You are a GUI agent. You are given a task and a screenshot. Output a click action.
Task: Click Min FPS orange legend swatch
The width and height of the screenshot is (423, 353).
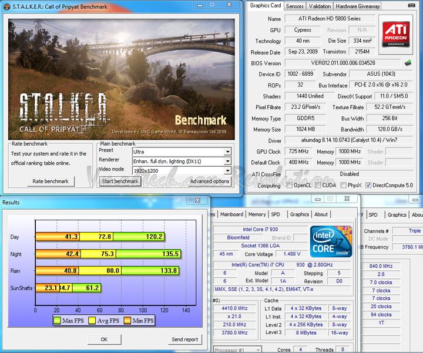127,320
